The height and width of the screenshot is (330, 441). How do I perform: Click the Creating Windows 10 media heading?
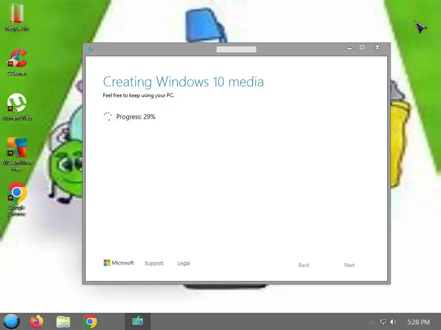183,82
